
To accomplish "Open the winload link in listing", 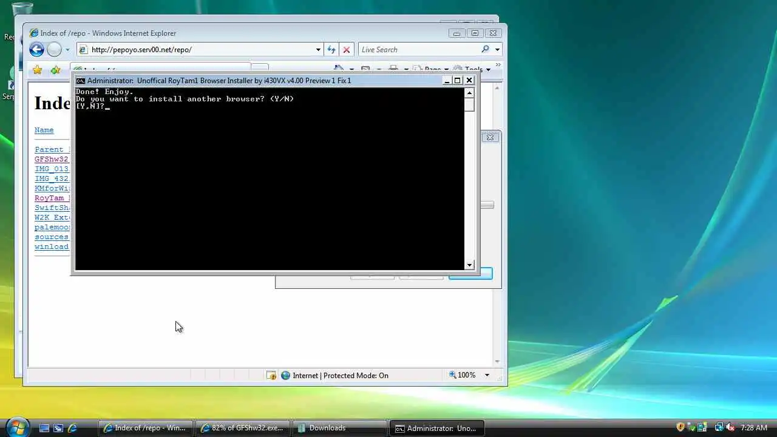I will point(52,246).
